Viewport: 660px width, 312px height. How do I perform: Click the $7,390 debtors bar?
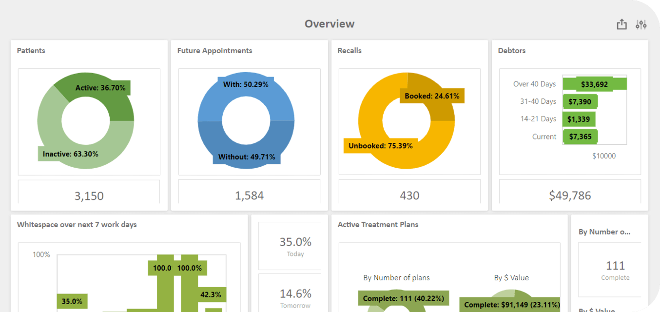pos(580,102)
